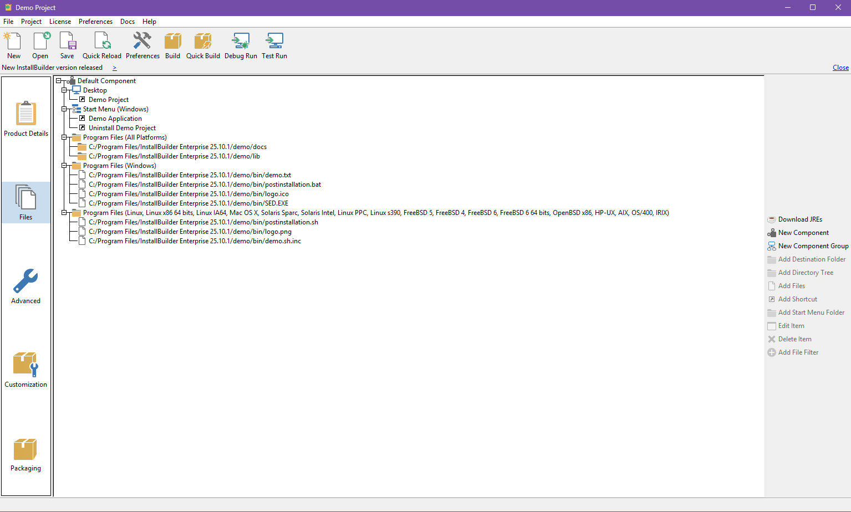The width and height of the screenshot is (851, 512).
Task: Maximize the Demo Project window
Action: click(x=813, y=7)
